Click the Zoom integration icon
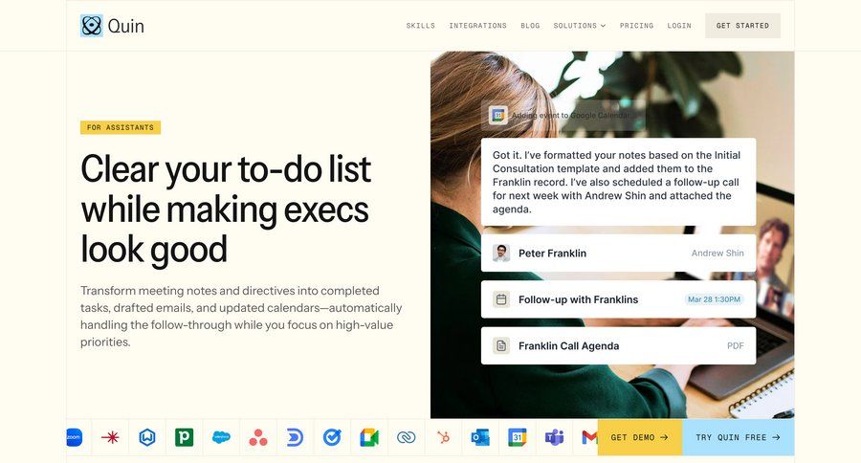 click(74, 437)
